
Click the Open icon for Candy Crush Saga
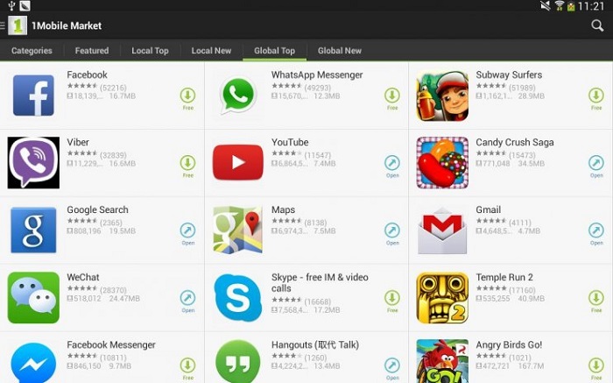[596, 163]
